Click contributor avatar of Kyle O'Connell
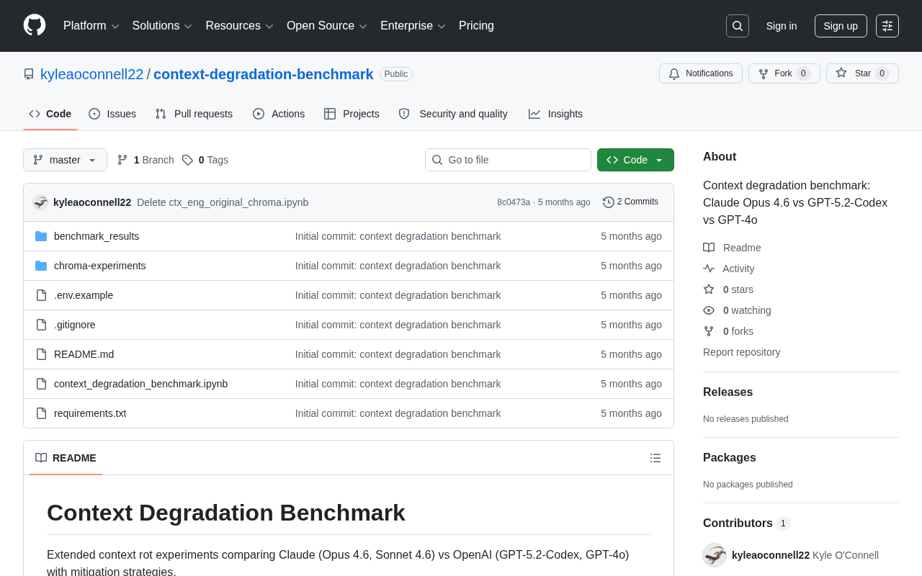Screen dimensions: 922x576 pyautogui.click(x=715, y=555)
